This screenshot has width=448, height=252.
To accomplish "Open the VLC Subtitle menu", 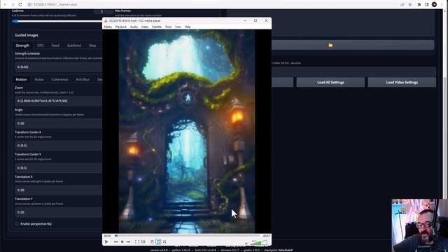I will tap(157, 27).
